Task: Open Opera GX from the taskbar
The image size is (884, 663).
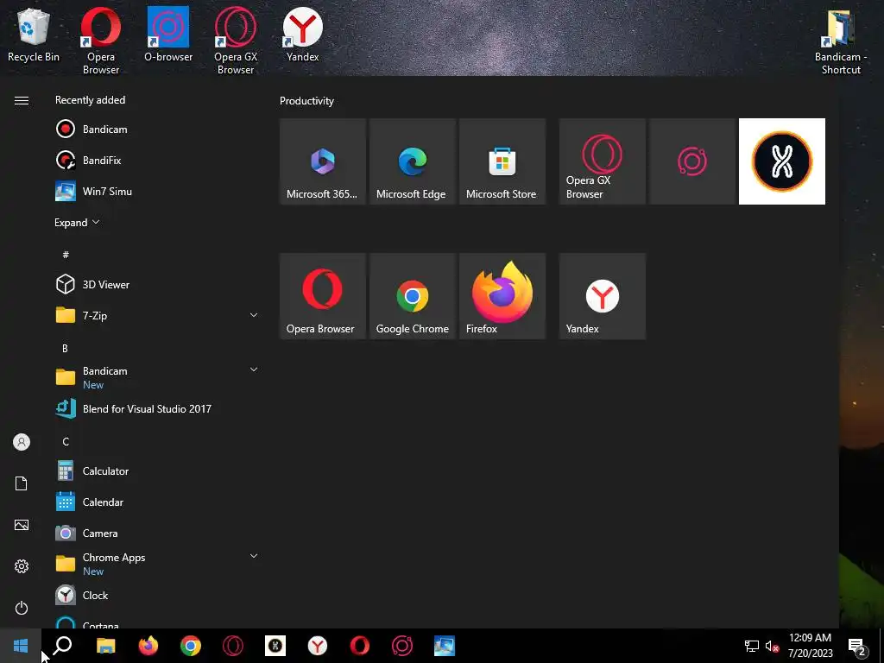Action: 233,646
